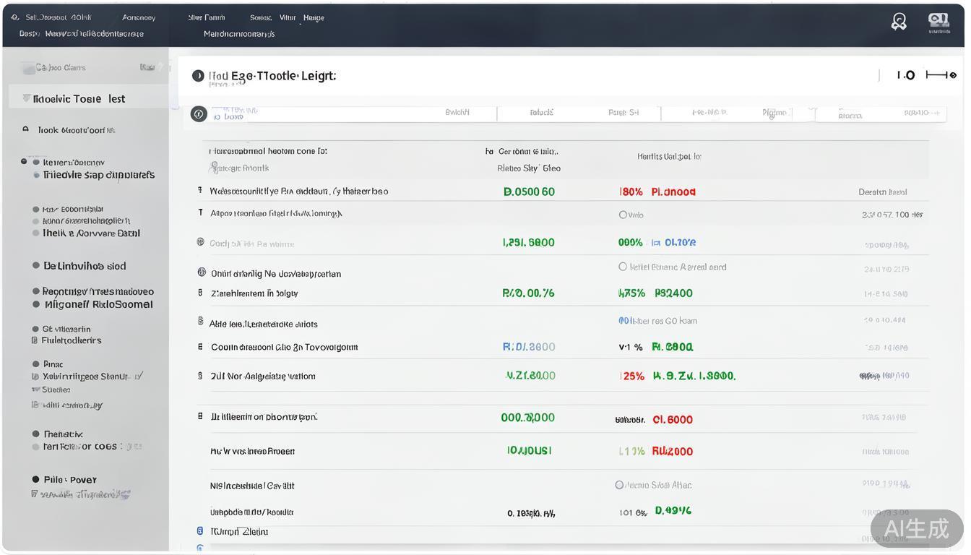Click the red 'Pl.dnood' status link
This screenshot has height=555, width=971.
click(673, 192)
